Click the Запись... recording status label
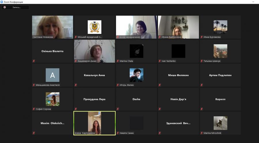The width and height of the screenshot is (259, 143). click(x=16, y=7)
